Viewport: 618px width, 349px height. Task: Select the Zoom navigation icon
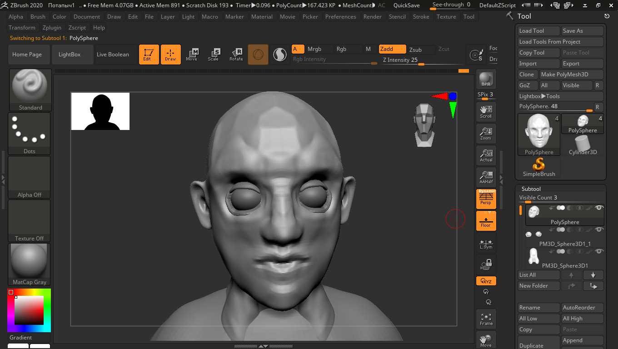click(x=486, y=134)
